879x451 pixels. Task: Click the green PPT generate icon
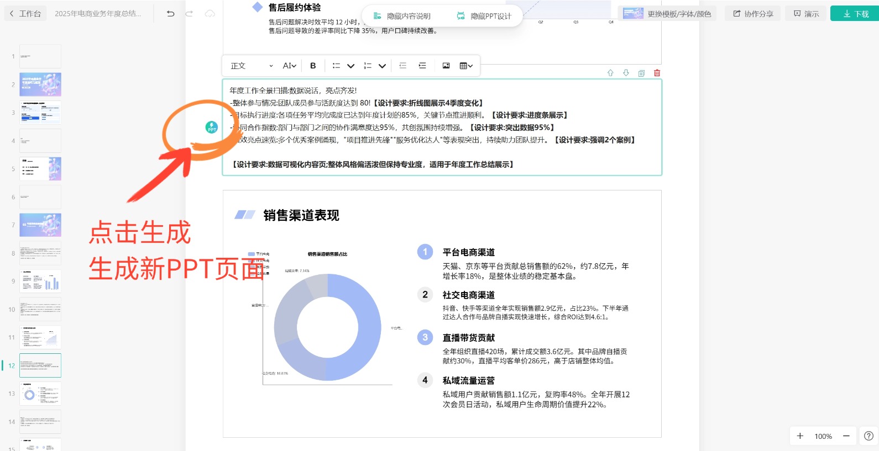click(x=212, y=128)
